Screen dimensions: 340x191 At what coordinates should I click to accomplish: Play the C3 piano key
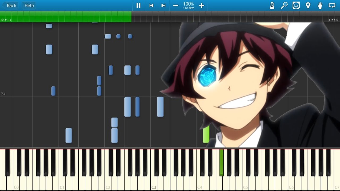(x=154, y=183)
